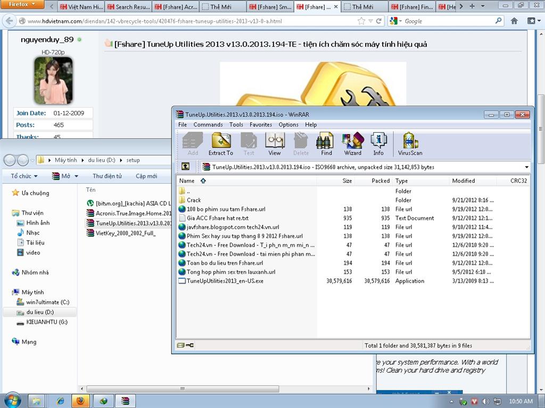
Task: Click the Delete toolbar icon in WinRAR
Action: (301, 143)
